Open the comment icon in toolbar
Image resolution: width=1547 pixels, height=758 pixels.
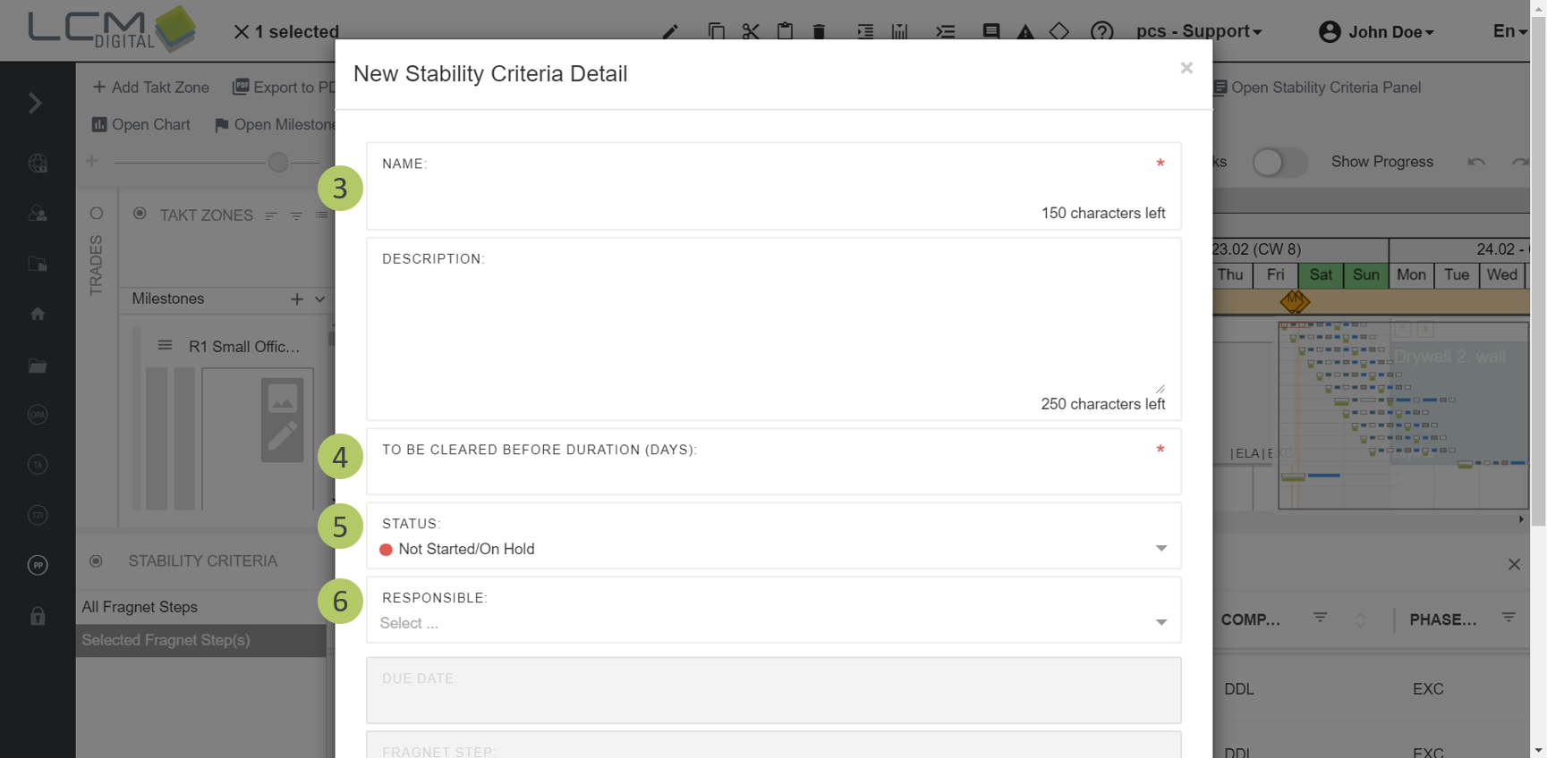(x=991, y=31)
